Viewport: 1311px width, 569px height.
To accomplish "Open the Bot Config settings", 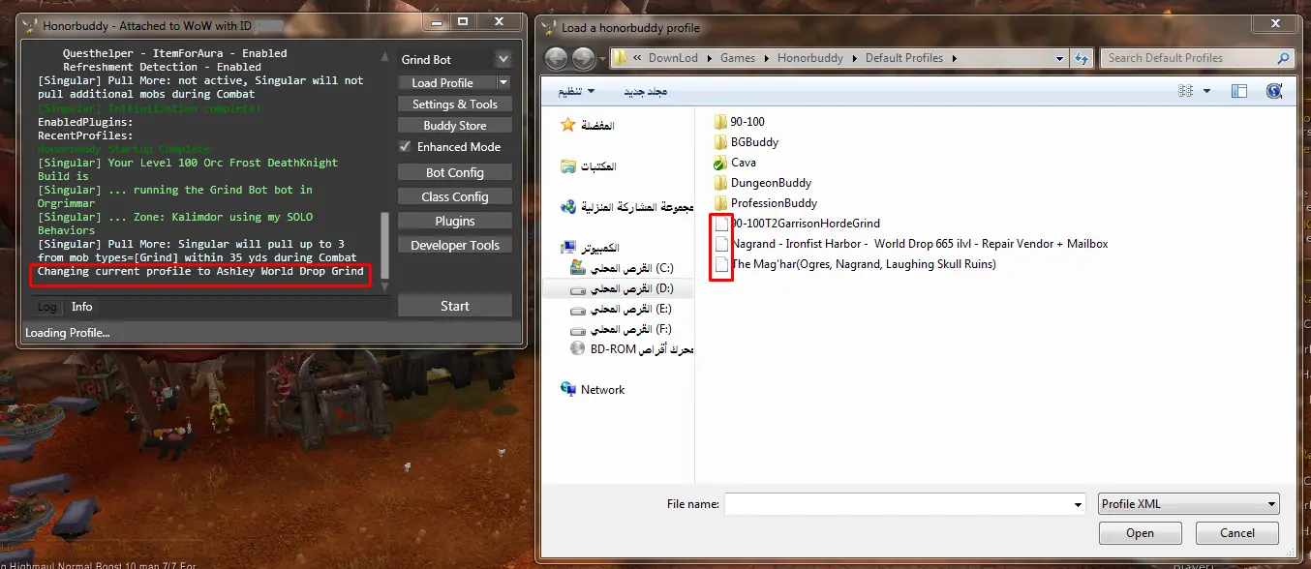I will pos(454,173).
